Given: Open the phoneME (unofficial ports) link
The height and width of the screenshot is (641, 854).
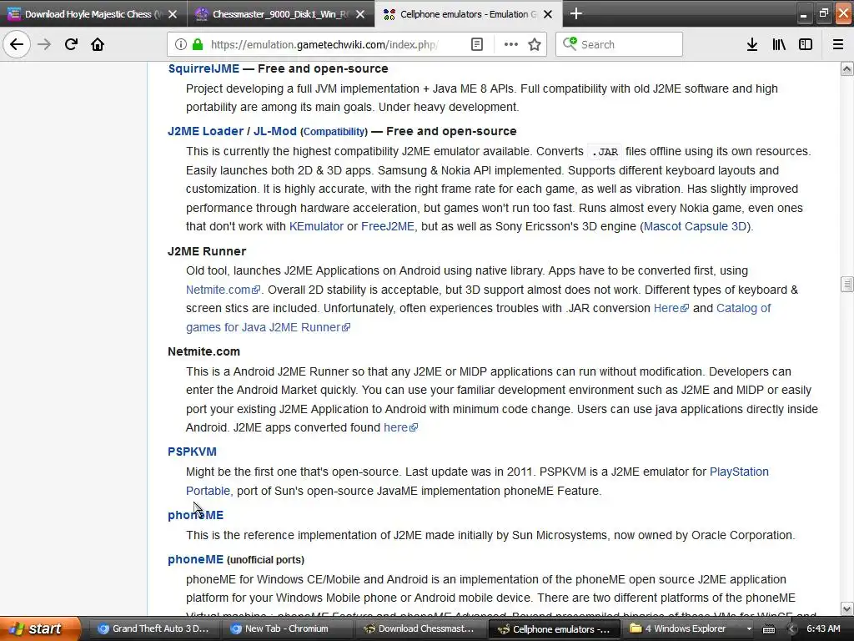Looking at the screenshot, I should 195,559.
